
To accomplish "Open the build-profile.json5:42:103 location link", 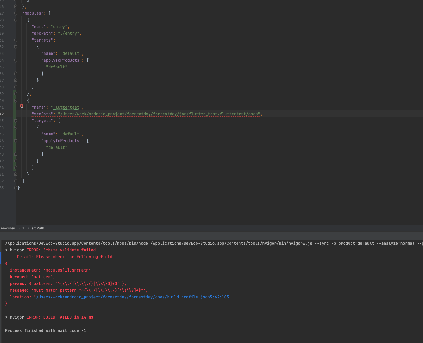I will tap(132, 297).
